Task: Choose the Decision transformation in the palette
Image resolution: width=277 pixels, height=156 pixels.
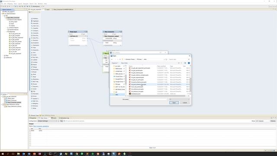Action: pyautogui.click(x=35, y=40)
